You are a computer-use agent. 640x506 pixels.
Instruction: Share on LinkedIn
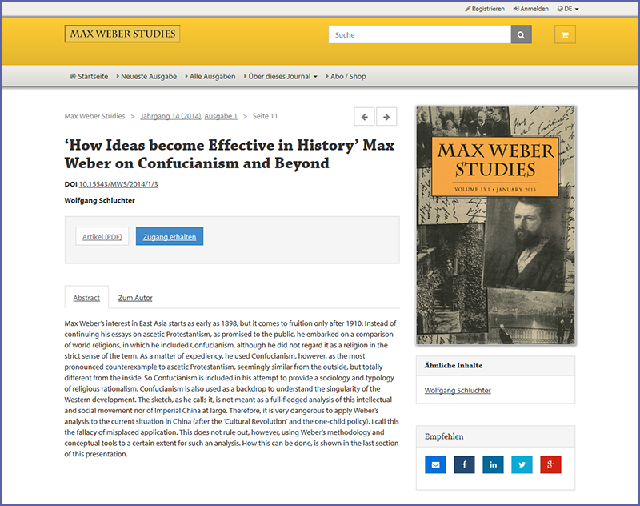(493, 464)
